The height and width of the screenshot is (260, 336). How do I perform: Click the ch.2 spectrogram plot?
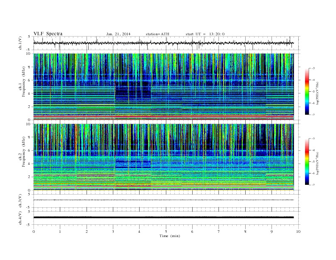163,157
